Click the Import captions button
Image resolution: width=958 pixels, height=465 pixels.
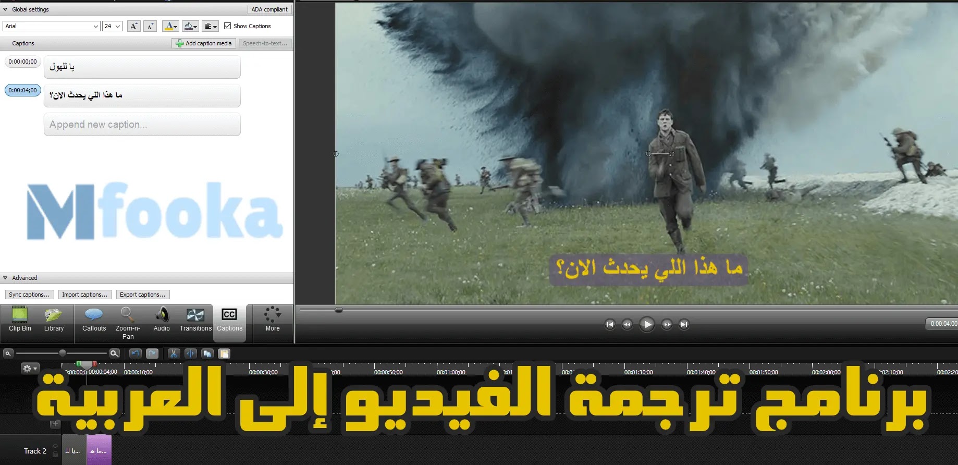coord(84,295)
